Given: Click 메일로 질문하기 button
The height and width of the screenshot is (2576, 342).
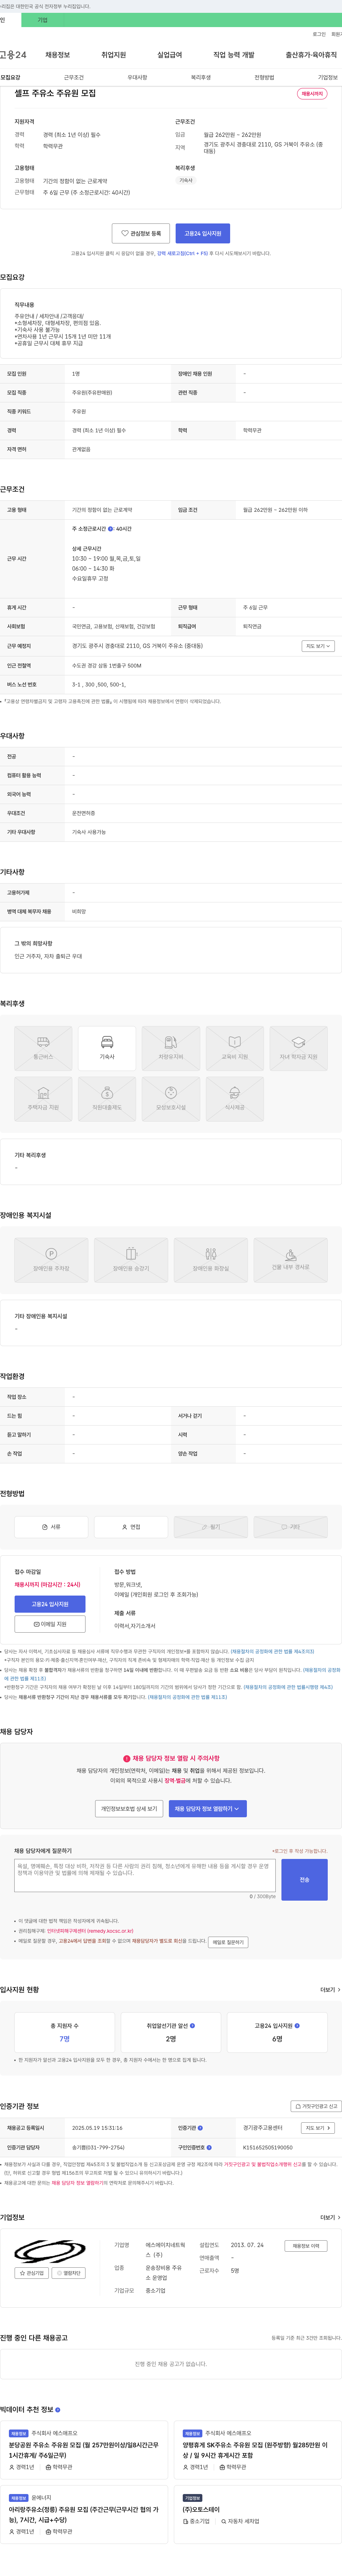Looking at the screenshot, I should 228,1942.
